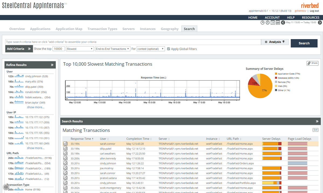Viewport: 323px width, 193px height.
Task: Open the Transaction Types tab
Action: (x=102, y=29)
